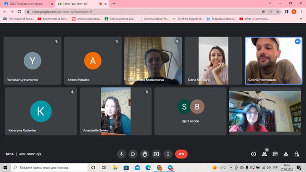Bookmark this page with star icon
The height and width of the screenshot is (172, 306).
tap(278, 12)
